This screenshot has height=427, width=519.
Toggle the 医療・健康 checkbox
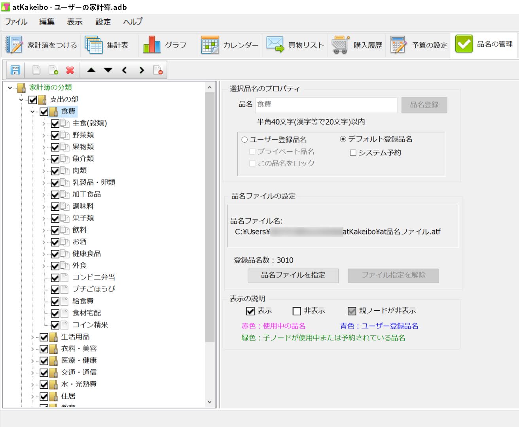(x=44, y=361)
